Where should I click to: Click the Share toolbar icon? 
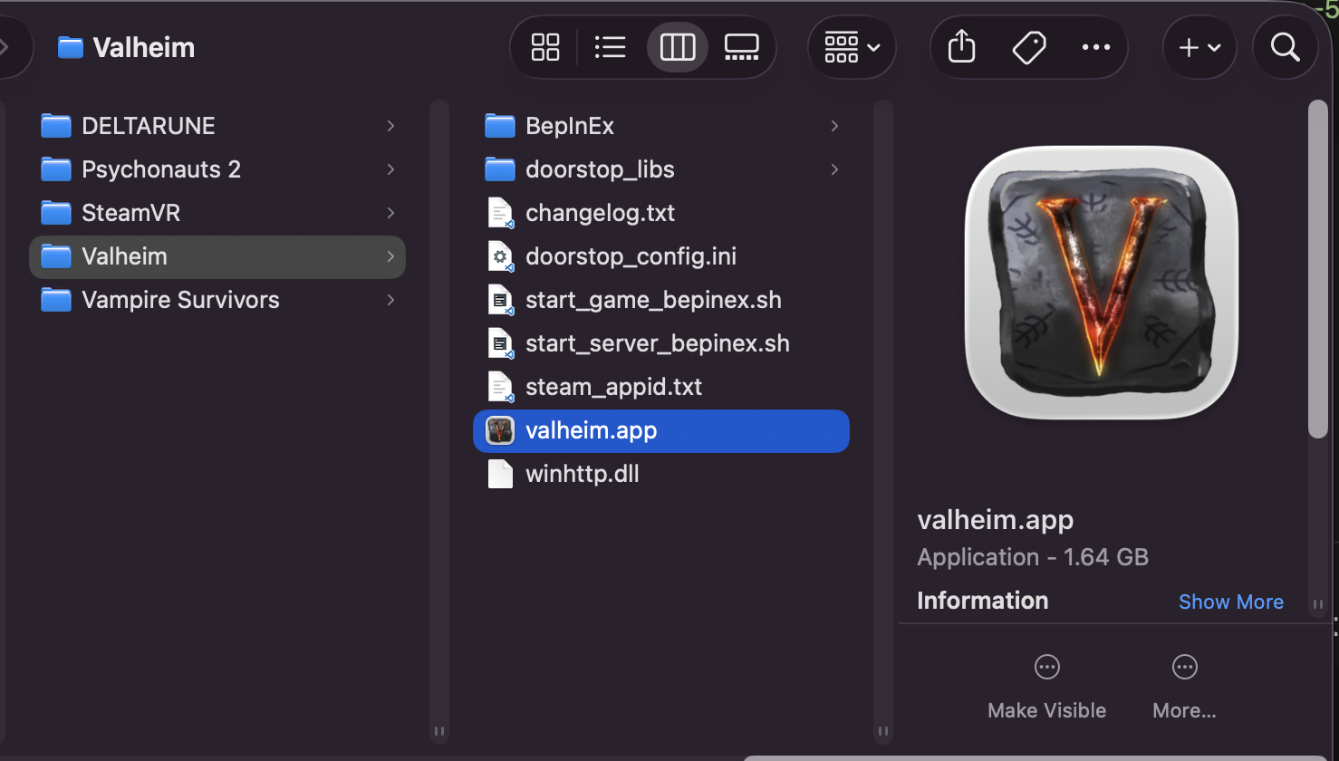962,47
